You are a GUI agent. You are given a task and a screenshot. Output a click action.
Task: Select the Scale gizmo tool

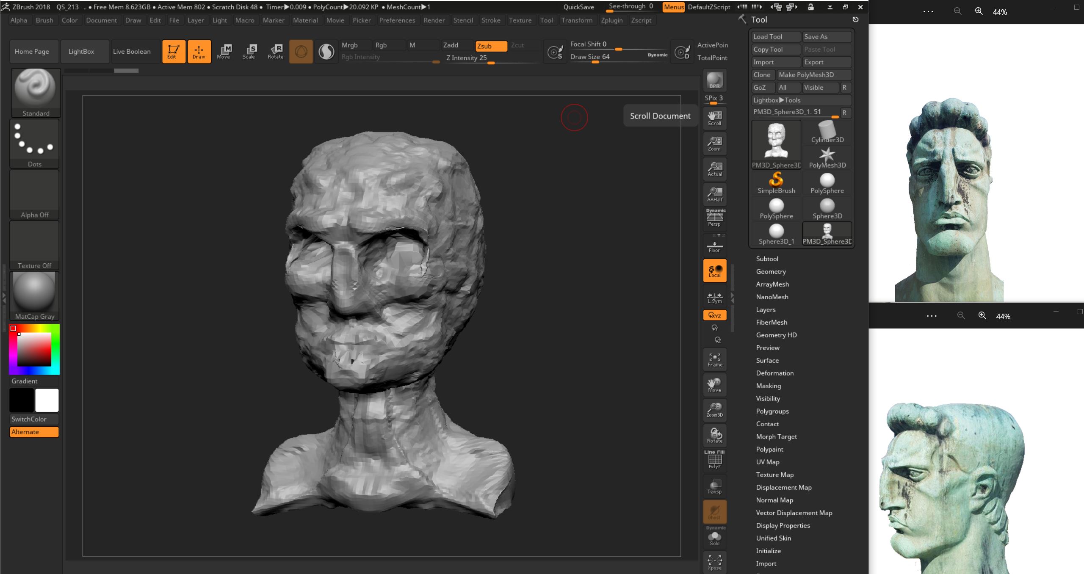[x=249, y=51]
